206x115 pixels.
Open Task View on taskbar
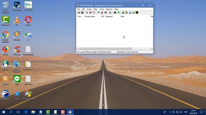coord(18,112)
